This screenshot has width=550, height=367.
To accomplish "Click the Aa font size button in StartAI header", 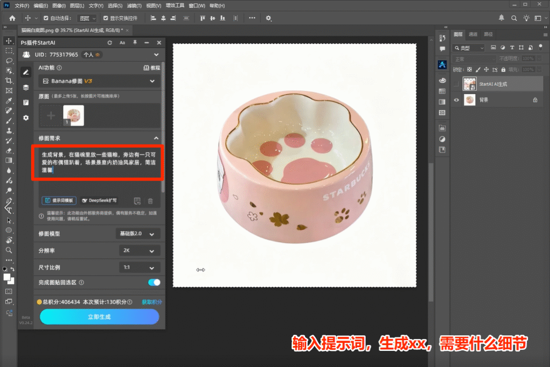I will [x=122, y=42].
